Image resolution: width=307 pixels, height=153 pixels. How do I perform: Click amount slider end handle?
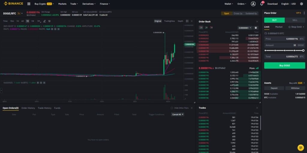pyautogui.click(x=303, y=51)
